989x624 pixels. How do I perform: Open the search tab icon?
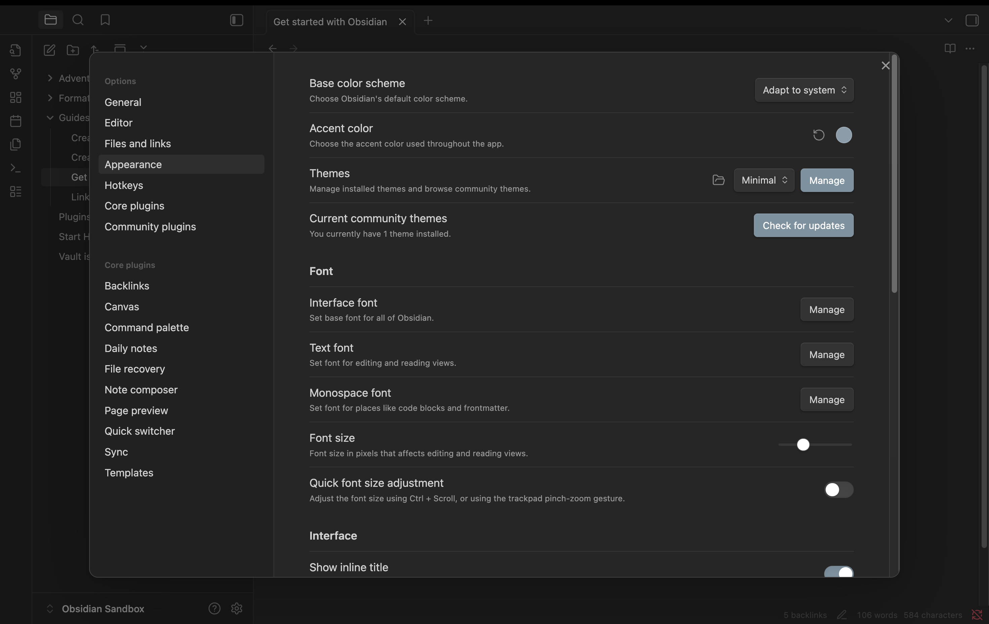point(78,20)
